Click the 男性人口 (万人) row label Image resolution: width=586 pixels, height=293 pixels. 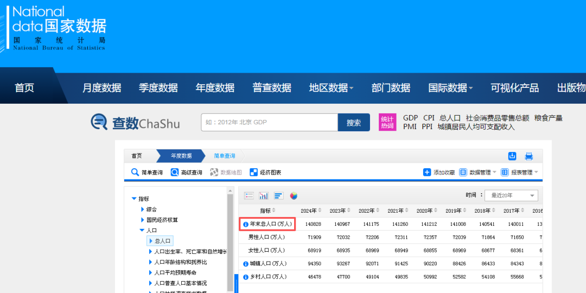click(267, 237)
